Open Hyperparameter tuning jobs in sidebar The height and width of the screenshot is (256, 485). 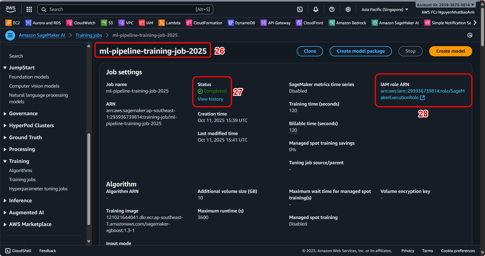tap(38, 189)
